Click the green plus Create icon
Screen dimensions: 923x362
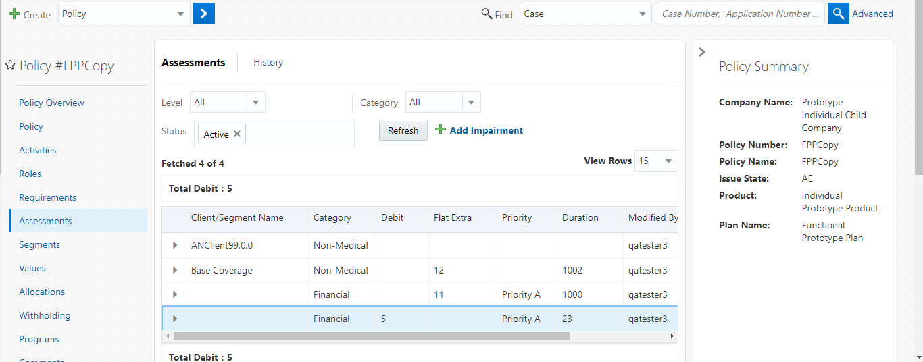pyautogui.click(x=14, y=14)
